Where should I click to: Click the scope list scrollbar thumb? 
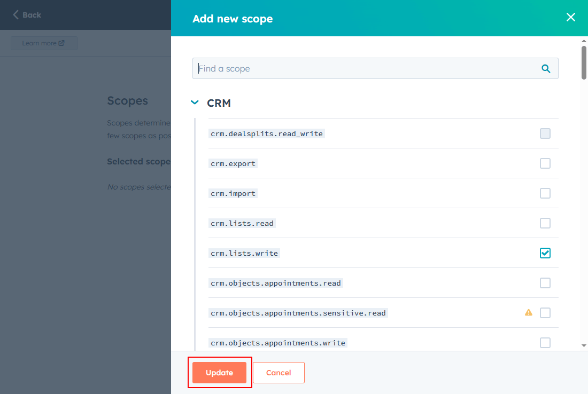tap(584, 62)
